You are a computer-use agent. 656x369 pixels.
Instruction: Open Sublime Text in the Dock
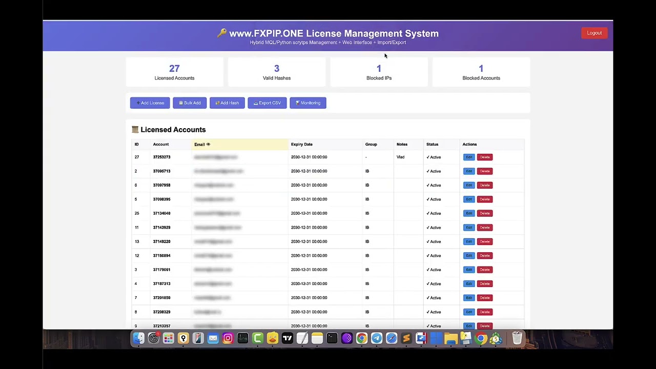pyautogui.click(x=406, y=338)
